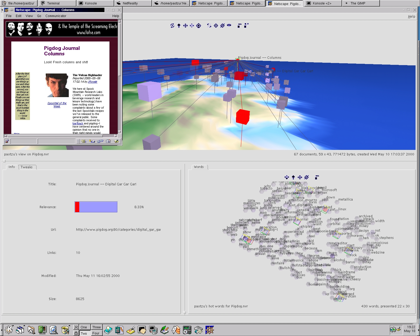Click the crossed-out target icon in 3D toolbar

click(x=222, y=25)
